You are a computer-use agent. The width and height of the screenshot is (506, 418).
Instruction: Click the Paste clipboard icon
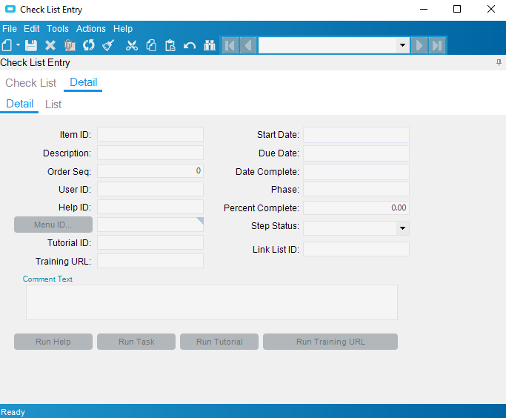pyautogui.click(x=170, y=45)
